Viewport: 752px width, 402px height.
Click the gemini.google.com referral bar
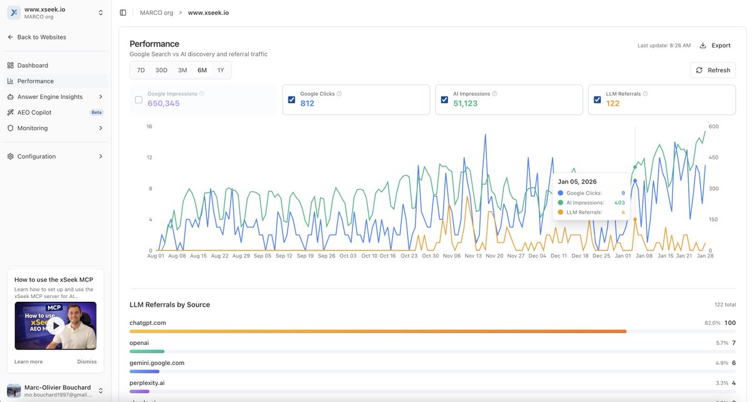click(145, 371)
